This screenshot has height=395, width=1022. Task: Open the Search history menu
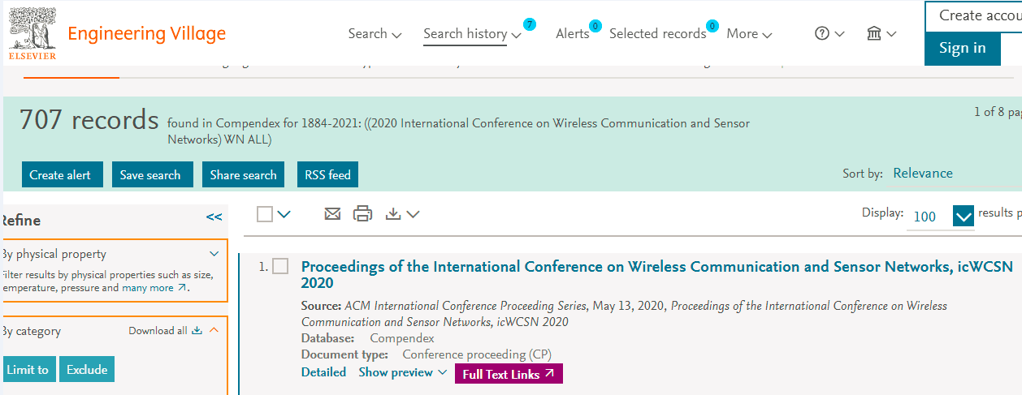coord(472,34)
